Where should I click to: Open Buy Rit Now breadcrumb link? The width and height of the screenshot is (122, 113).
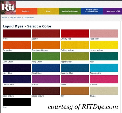pyautogui.click(x=15, y=18)
